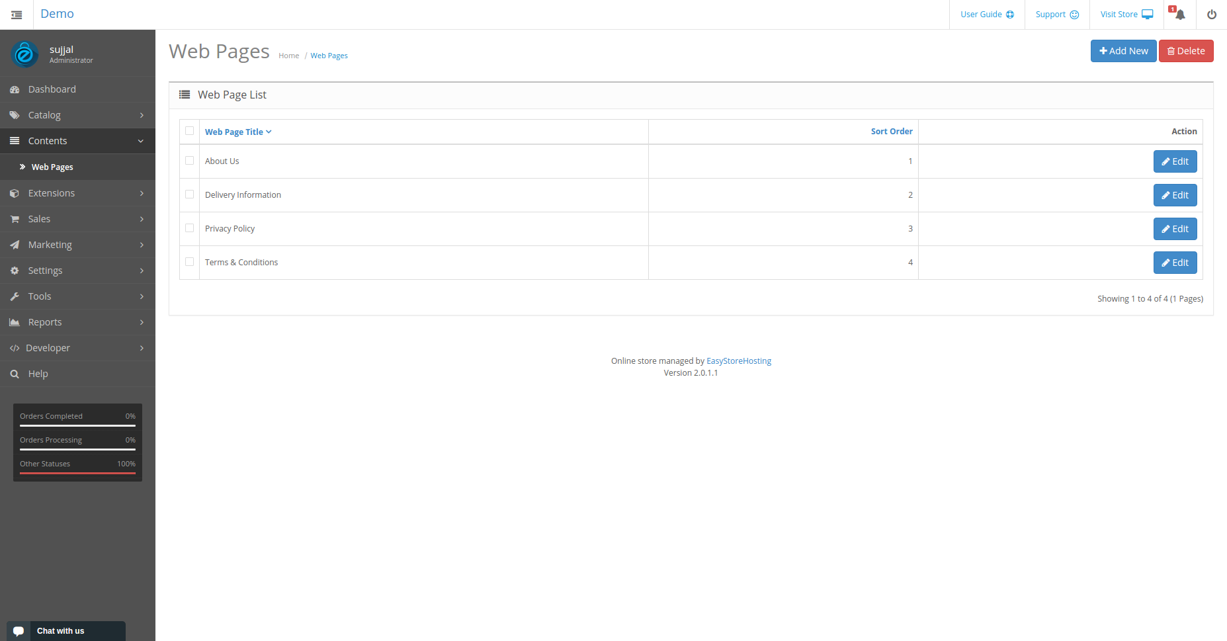The height and width of the screenshot is (641, 1227).
Task: Toggle the sidebar hamburger menu icon
Action: pos(17,15)
